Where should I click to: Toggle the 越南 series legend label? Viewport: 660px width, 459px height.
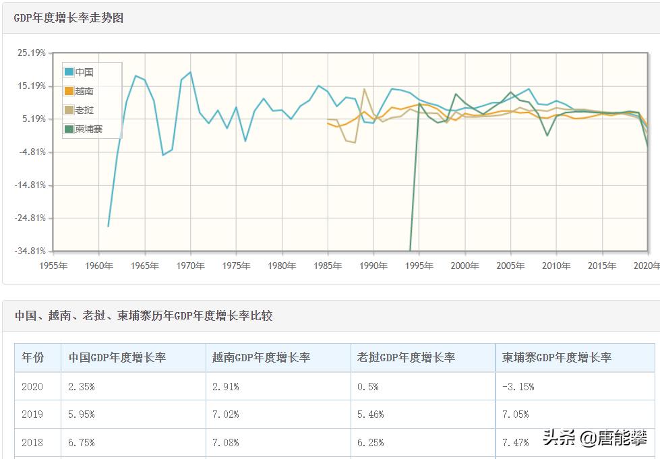click(84, 91)
